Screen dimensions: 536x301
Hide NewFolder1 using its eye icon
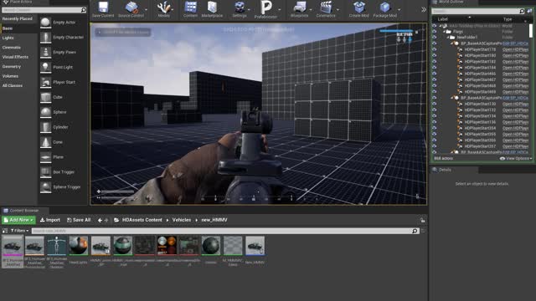pos(435,37)
